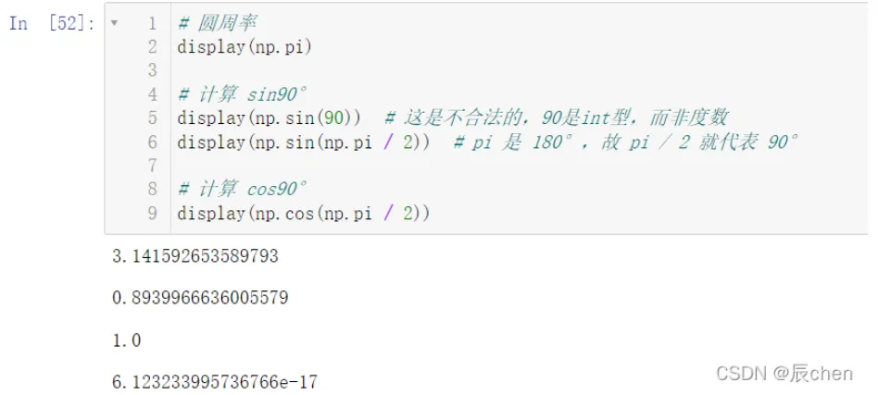Click the 1.0 output value
Screen dimensions: 878x395
(x=127, y=340)
